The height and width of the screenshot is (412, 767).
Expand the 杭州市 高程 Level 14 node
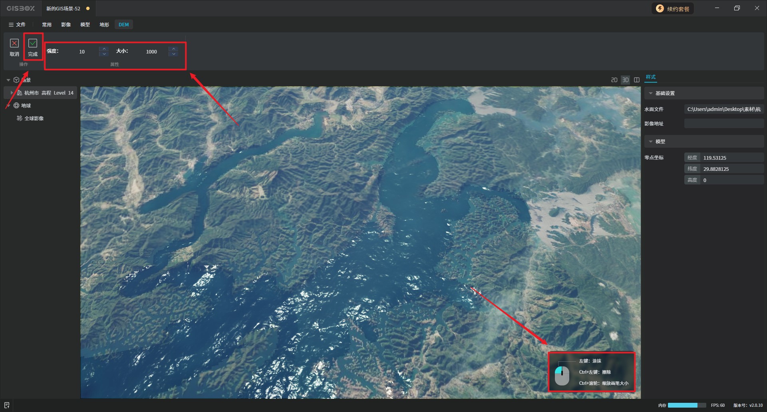pos(12,93)
